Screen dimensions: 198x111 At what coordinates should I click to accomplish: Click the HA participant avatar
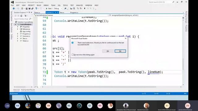17,106
